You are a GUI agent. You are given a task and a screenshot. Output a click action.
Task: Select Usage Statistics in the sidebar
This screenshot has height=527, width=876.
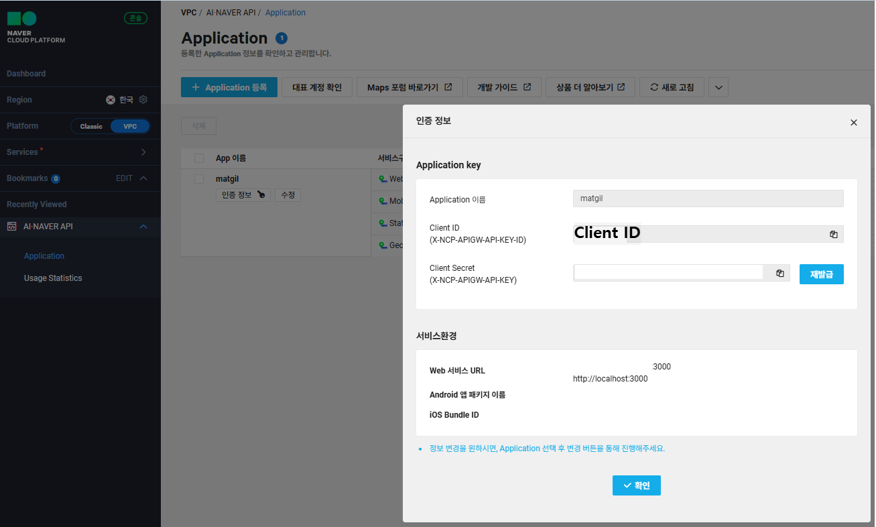tap(53, 278)
